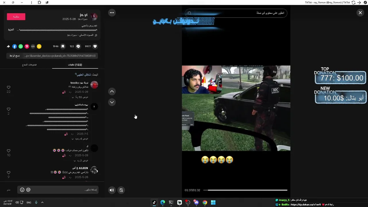Image resolution: width=368 pixels, height=207 pixels.
Task: Open Windows Start menu
Action: click(x=213, y=202)
